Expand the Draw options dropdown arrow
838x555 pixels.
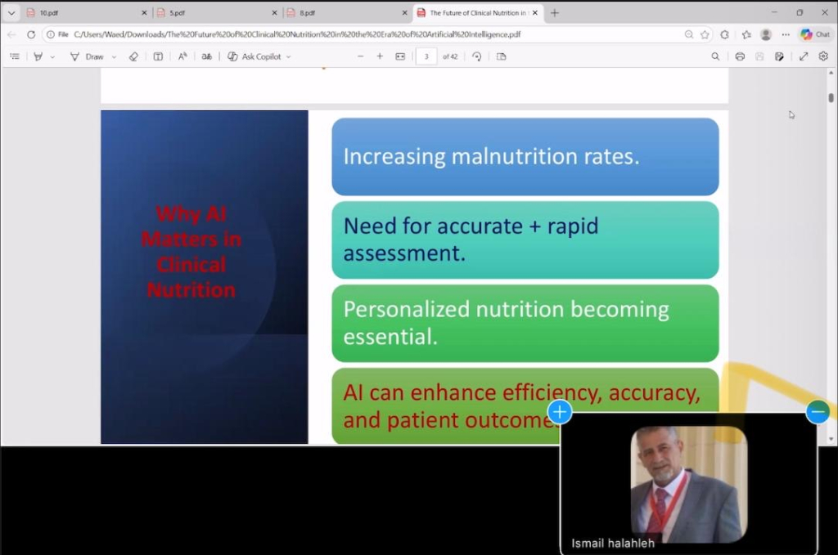point(114,57)
